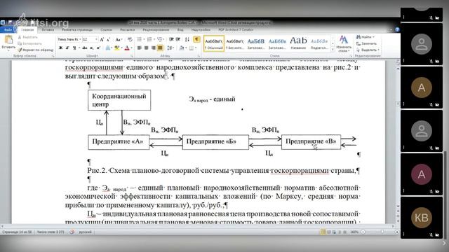Click the Text Effects icon

point(108,48)
